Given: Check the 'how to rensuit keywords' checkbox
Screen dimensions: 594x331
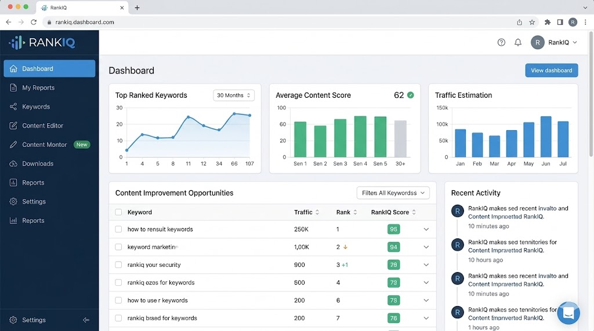Looking at the screenshot, I should point(118,229).
